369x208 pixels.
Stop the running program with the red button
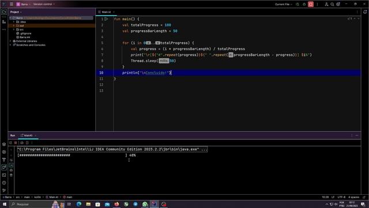(x=311, y=4)
